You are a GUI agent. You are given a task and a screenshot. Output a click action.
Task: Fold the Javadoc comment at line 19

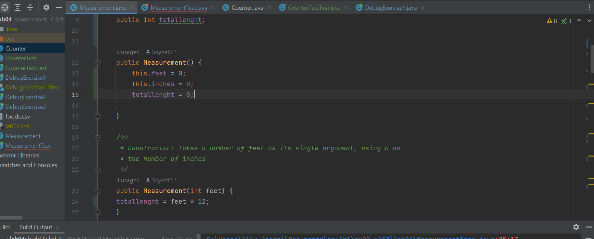pyautogui.click(x=98, y=138)
